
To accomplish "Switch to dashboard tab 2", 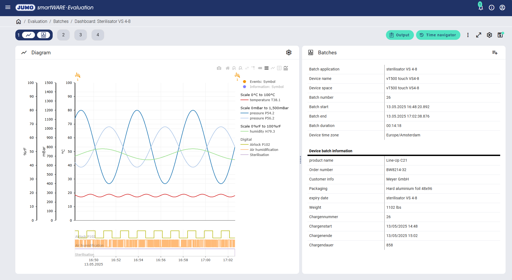I will pyautogui.click(x=63, y=35).
